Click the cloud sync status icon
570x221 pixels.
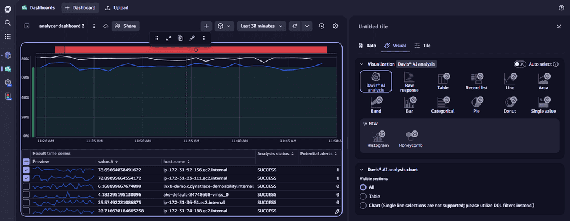click(x=105, y=26)
